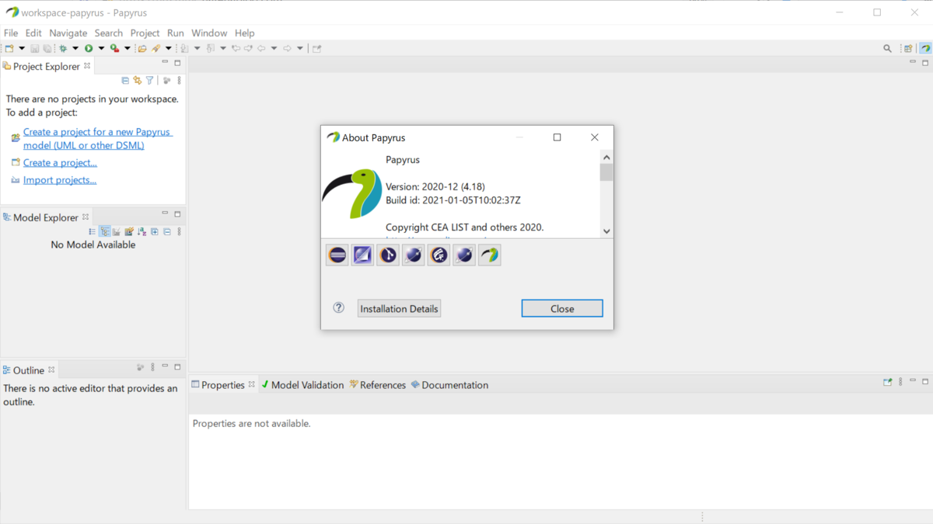Viewport: 933px width, 524px height.
Task: Maximize the Model Explorer panel
Action: point(177,214)
